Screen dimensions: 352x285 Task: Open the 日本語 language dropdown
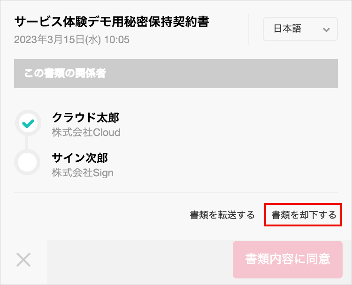coord(300,29)
